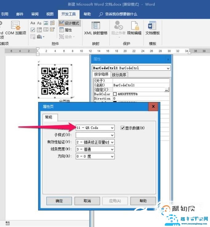This screenshot has height=227, width=210.
Task: Insert rich text content control (first Aa)
Action: [33, 23]
